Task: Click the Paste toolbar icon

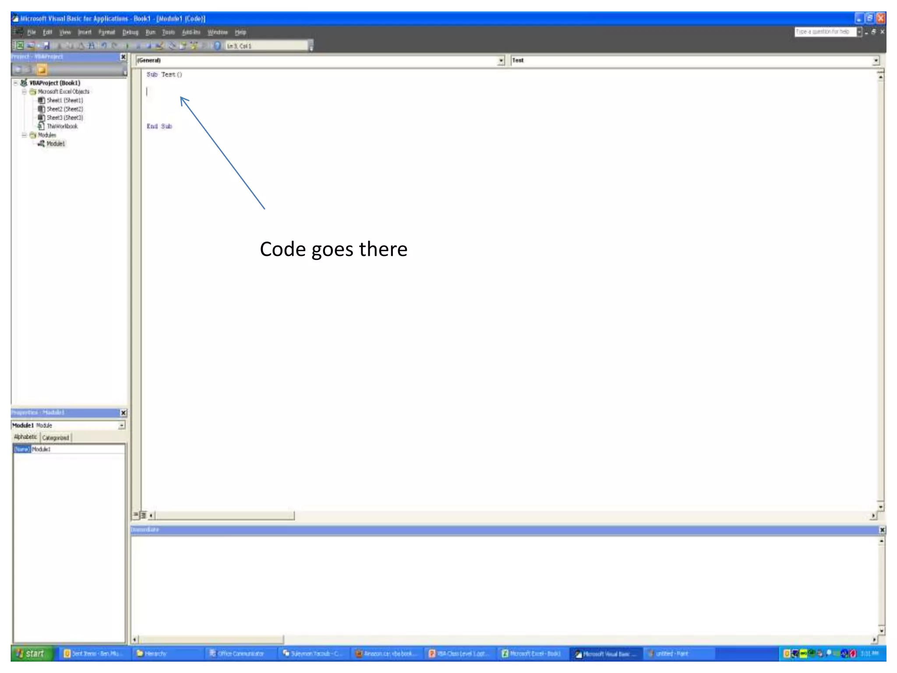Action: tap(81, 46)
